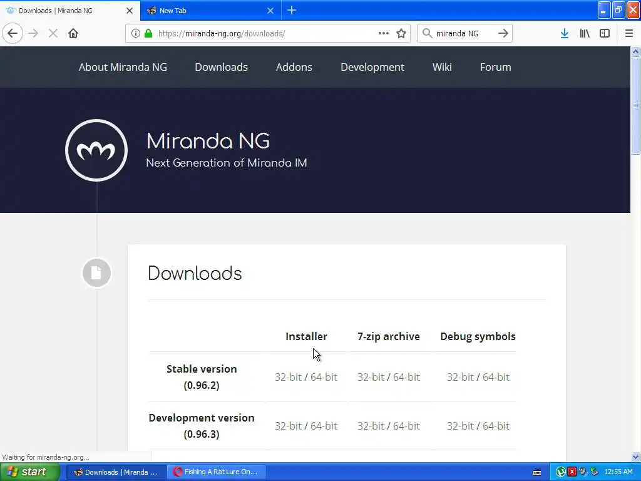This screenshot has height=481, width=641.
Task: Click the Installer column header
Action: tap(306, 336)
